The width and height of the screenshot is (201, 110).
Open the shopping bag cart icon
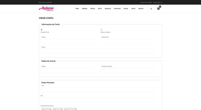158,9
